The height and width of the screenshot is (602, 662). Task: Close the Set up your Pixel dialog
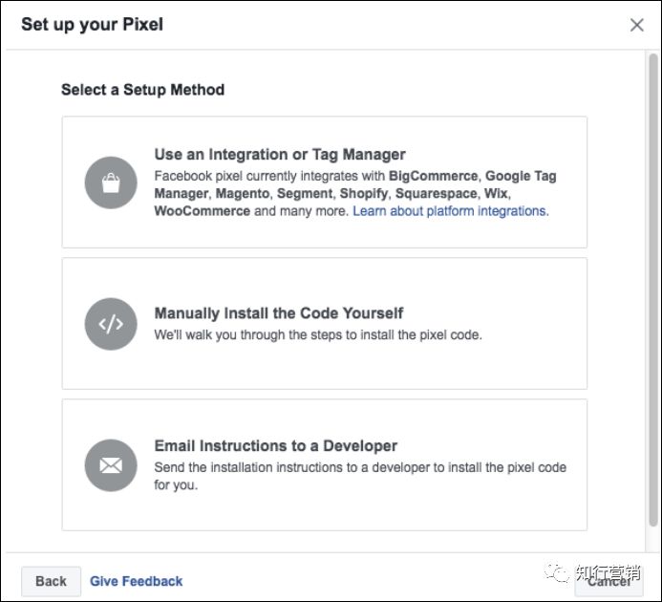pos(637,25)
